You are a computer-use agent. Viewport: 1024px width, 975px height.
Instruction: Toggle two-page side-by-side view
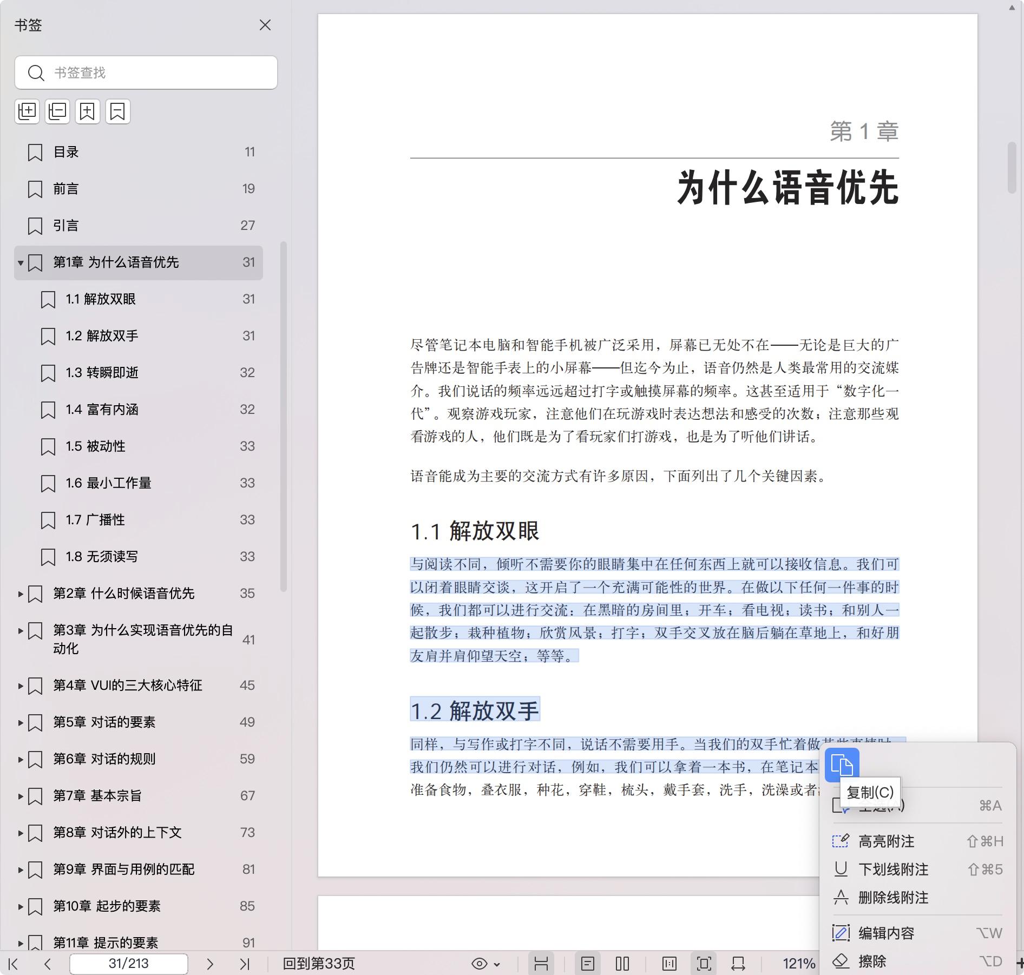tap(622, 964)
